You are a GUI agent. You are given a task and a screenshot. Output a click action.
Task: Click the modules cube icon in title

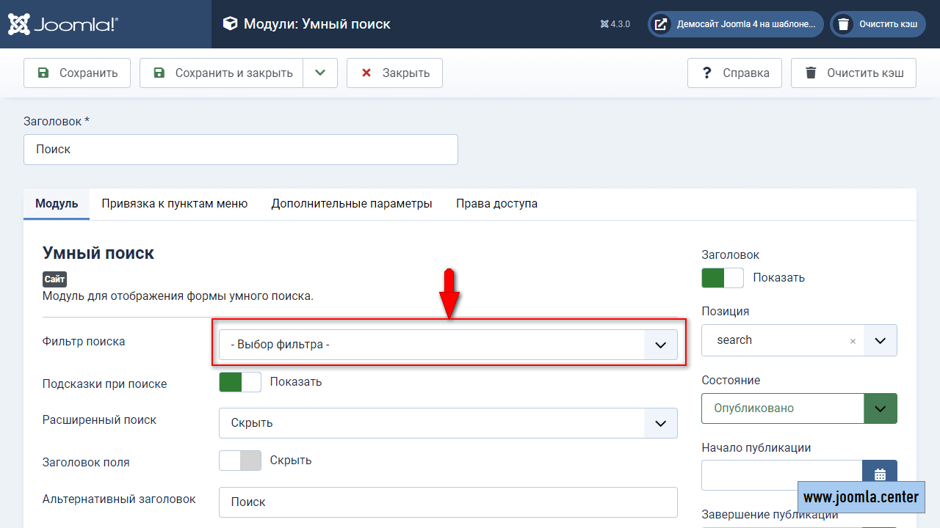point(230,24)
